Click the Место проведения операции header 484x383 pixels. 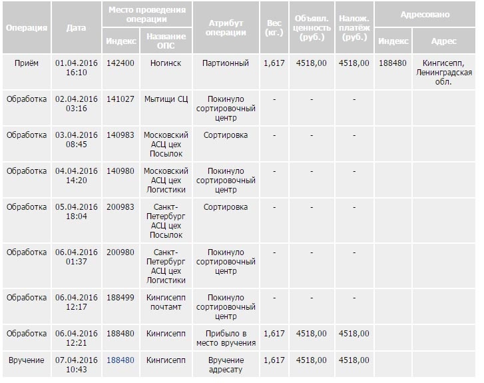pyautogui.click(x=147, y=14)
